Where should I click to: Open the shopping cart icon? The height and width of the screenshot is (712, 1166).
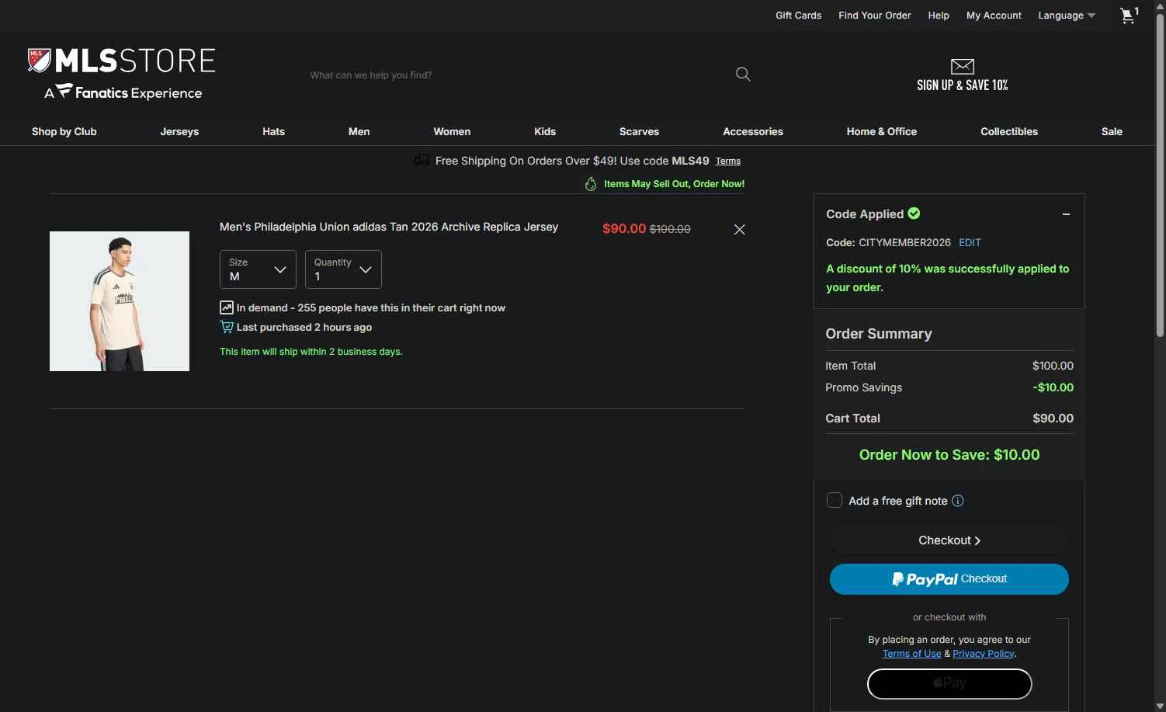[1130, 15]
